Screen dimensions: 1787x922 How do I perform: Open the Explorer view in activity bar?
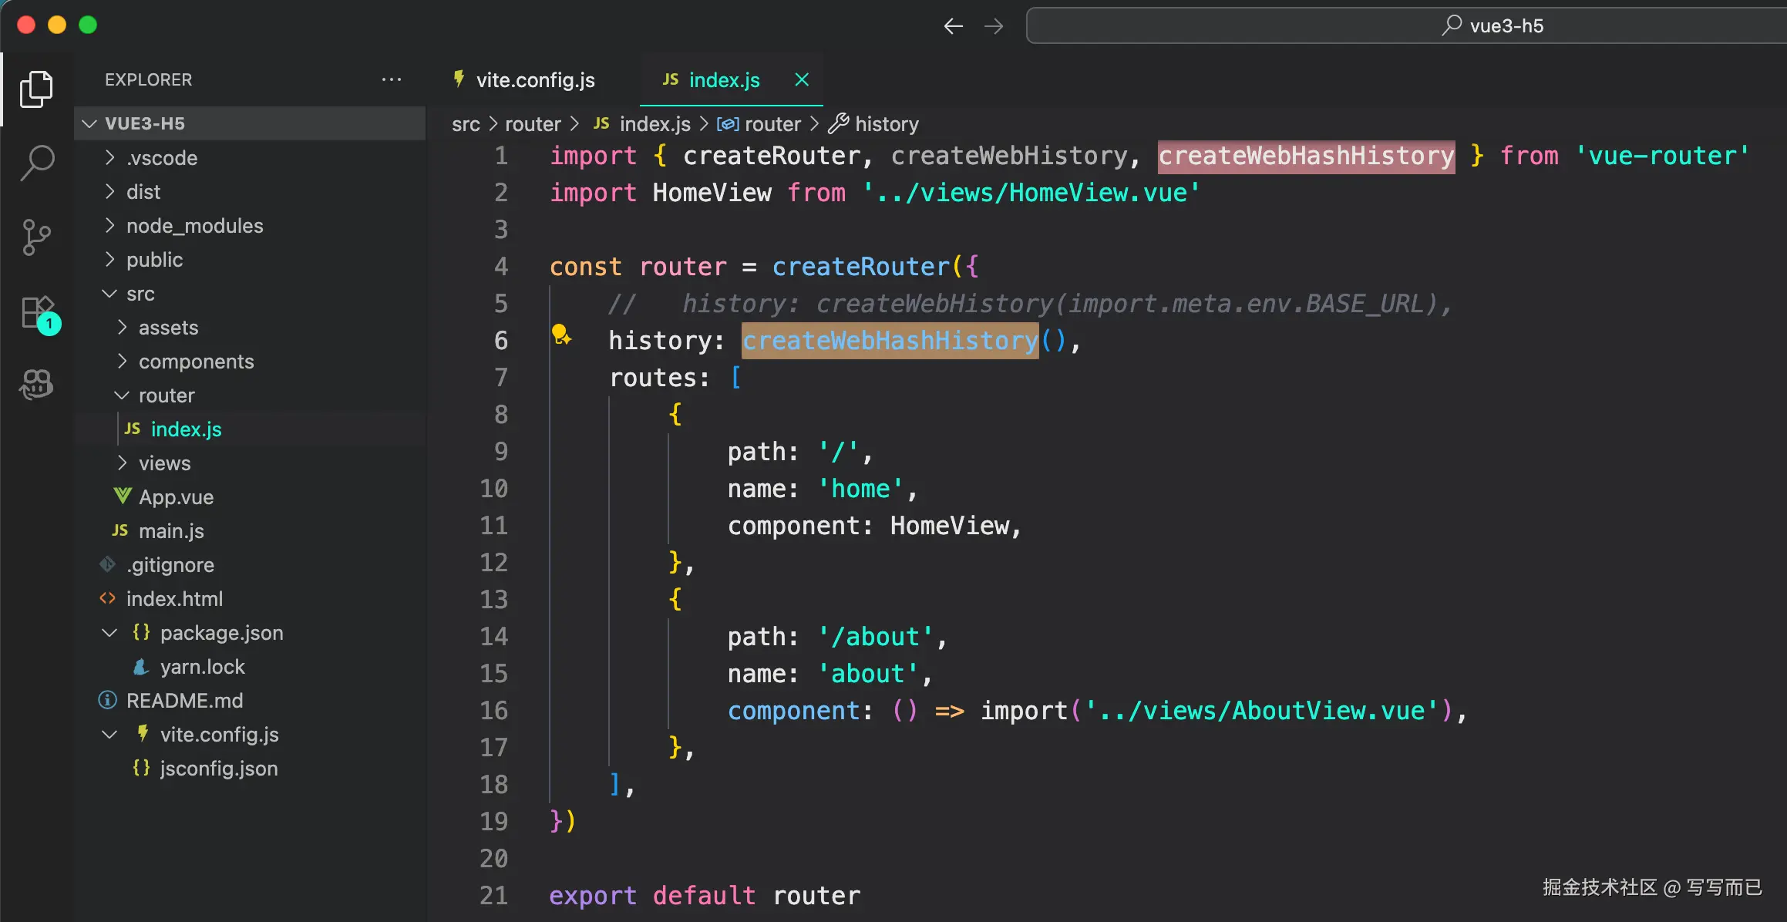point(36,89)
